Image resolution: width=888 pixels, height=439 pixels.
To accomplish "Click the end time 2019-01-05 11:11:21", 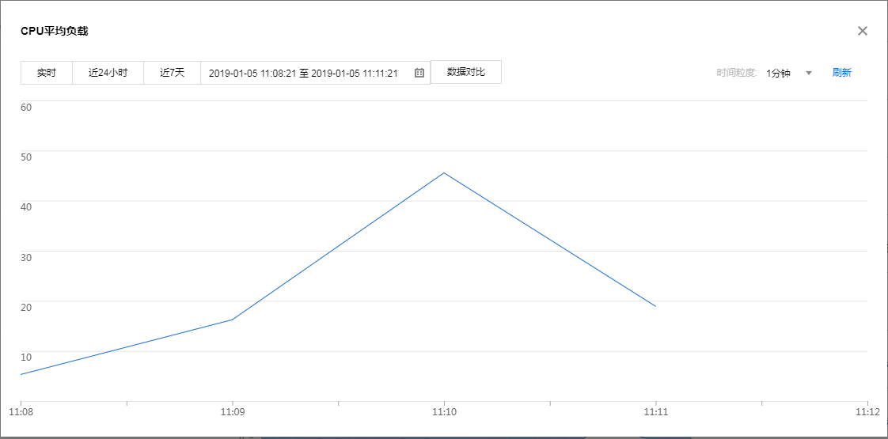I will pos(355,73).
